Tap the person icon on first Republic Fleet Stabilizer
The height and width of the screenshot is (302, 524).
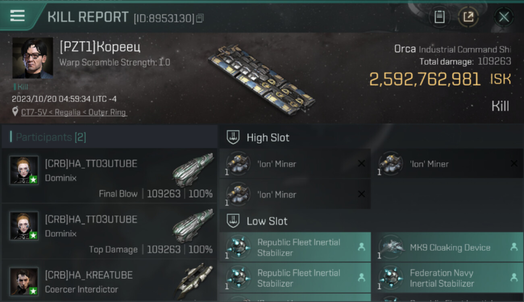tap(362, 247)
